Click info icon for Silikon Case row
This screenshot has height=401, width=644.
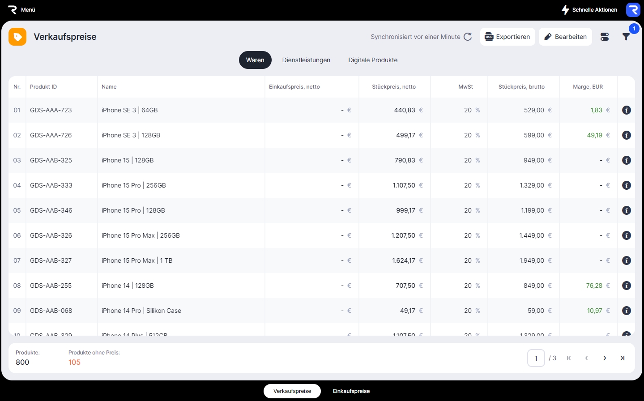[x=626, y=311]
